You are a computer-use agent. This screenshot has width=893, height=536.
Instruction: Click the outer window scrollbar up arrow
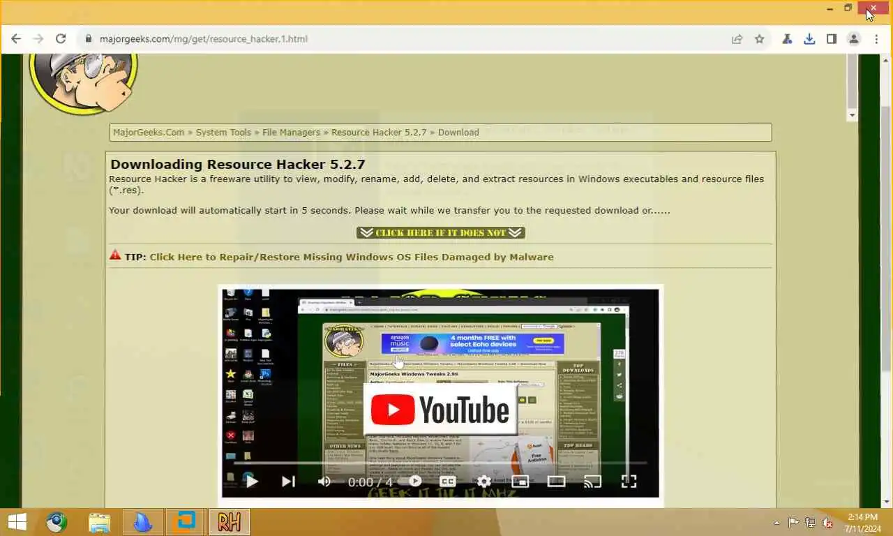[x=886, y=60]
